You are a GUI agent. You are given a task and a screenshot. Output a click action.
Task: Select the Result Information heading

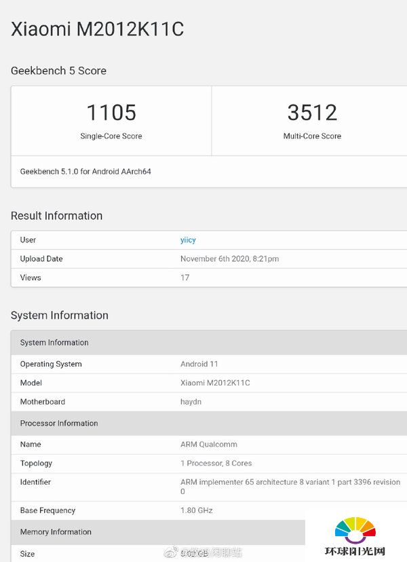pyautogui.click(x=56, y=216)
